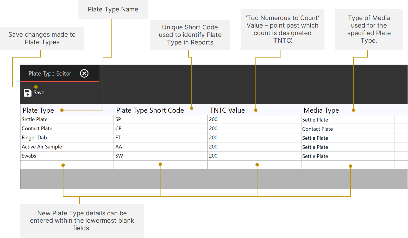Viewport: 408px width, 238px height.
Task: Click the Plate Type column header
Action: pos(38,110)
